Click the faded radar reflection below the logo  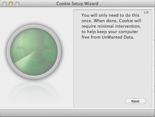point(34,93)
